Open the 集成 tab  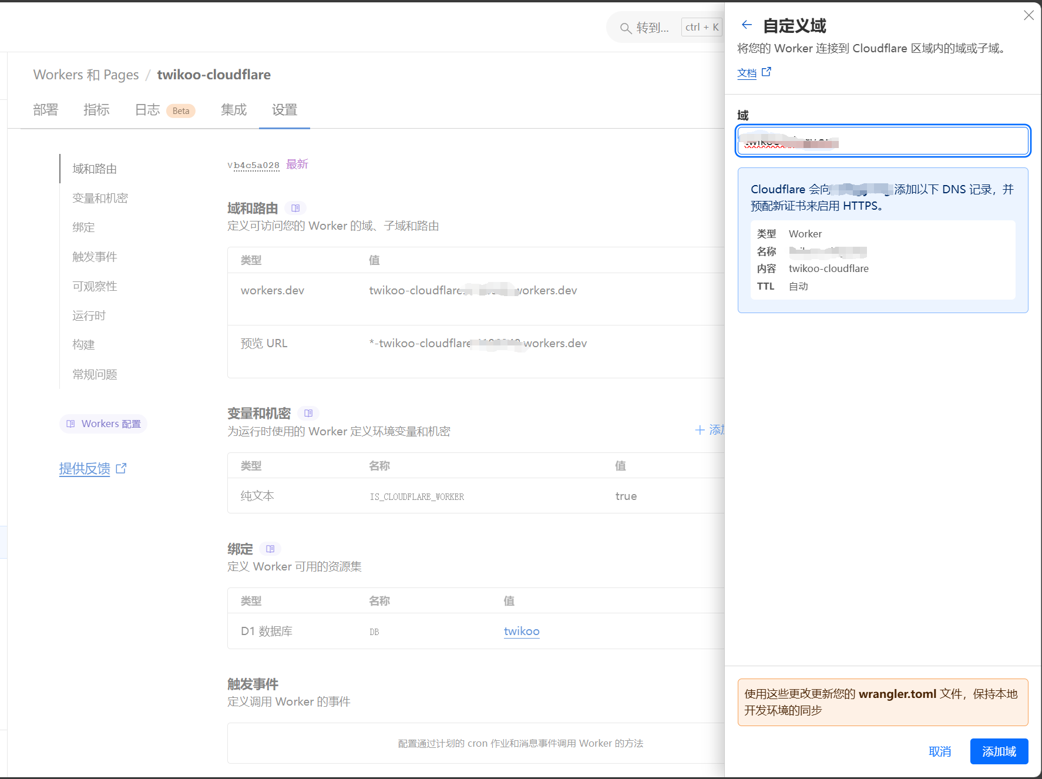pos(233,109)
